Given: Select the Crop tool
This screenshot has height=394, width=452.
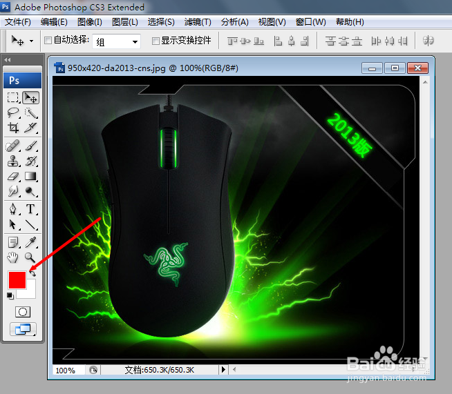Looking at the screenshot, I should point(13,128).
